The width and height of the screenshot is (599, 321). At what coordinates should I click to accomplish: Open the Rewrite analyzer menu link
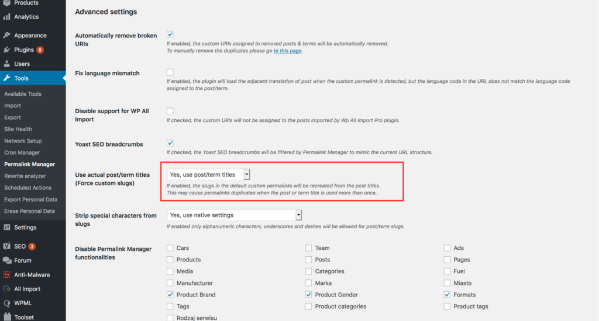[25, 176]
